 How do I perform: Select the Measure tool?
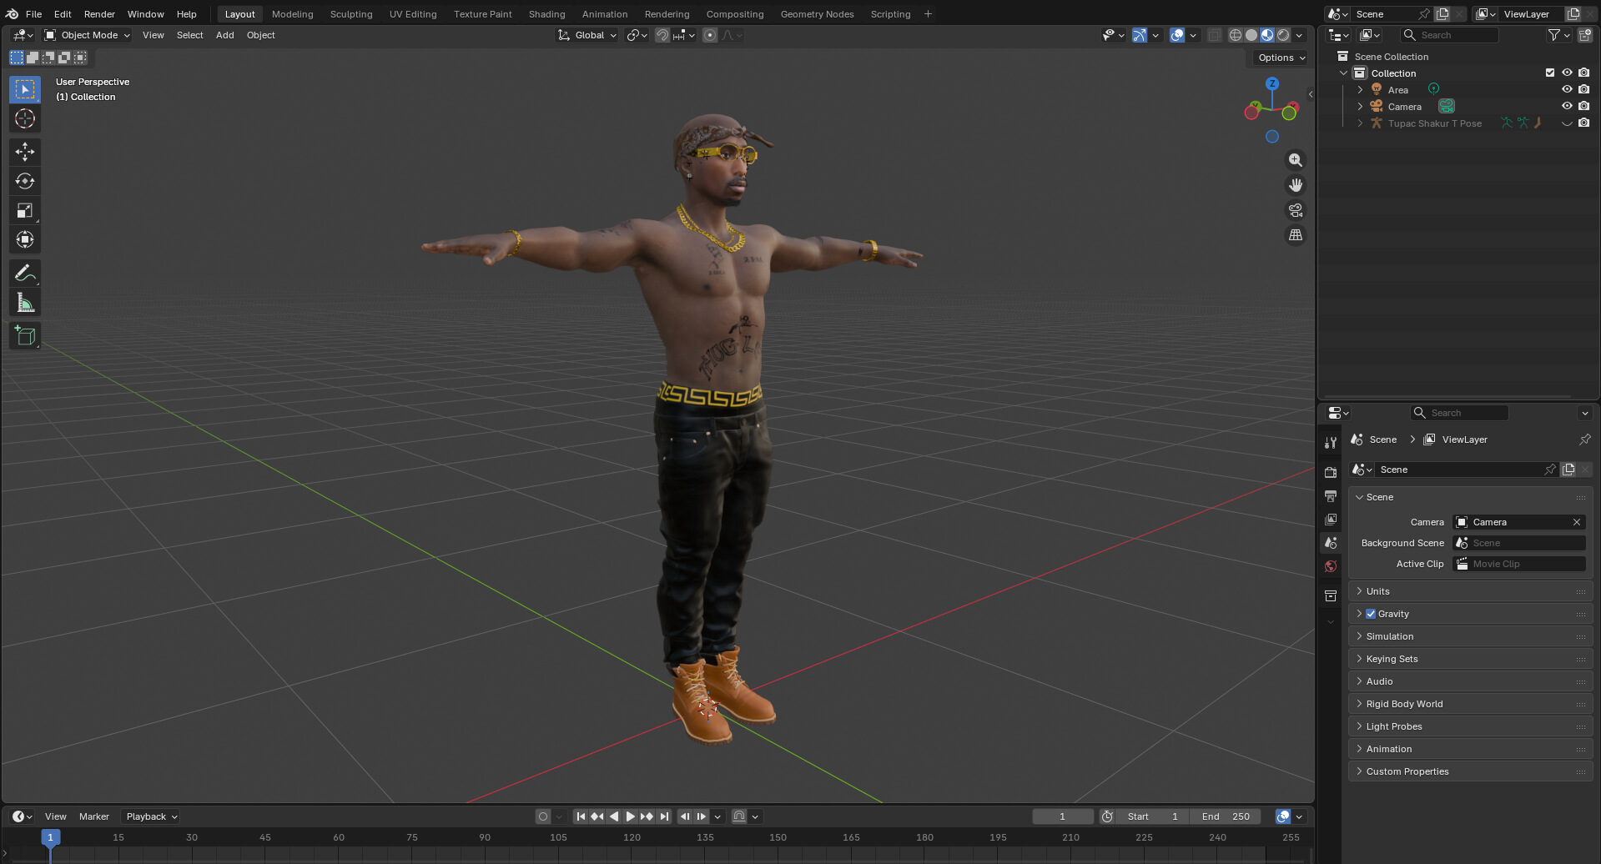point(25,304)
